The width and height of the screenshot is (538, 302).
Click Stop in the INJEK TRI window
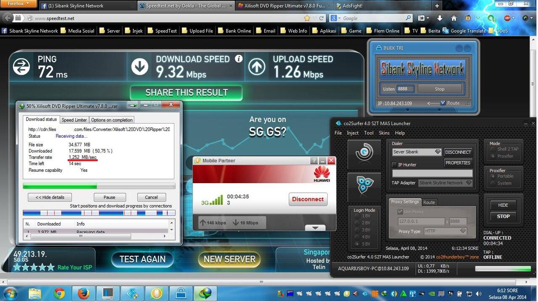pos(440,89)
